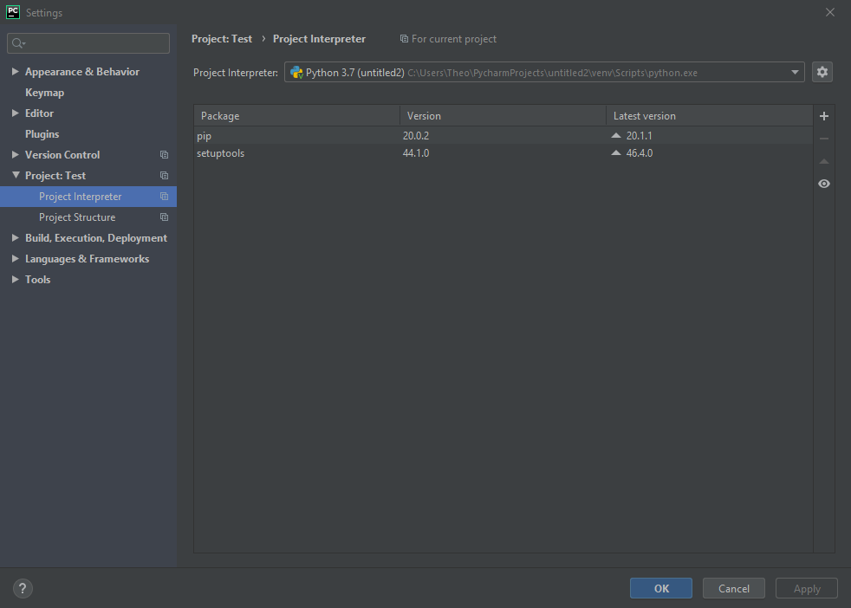
Task: Click copy icon beside Project Interpreter item
Action: (164, 197)
